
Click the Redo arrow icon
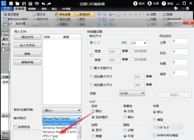49,4
